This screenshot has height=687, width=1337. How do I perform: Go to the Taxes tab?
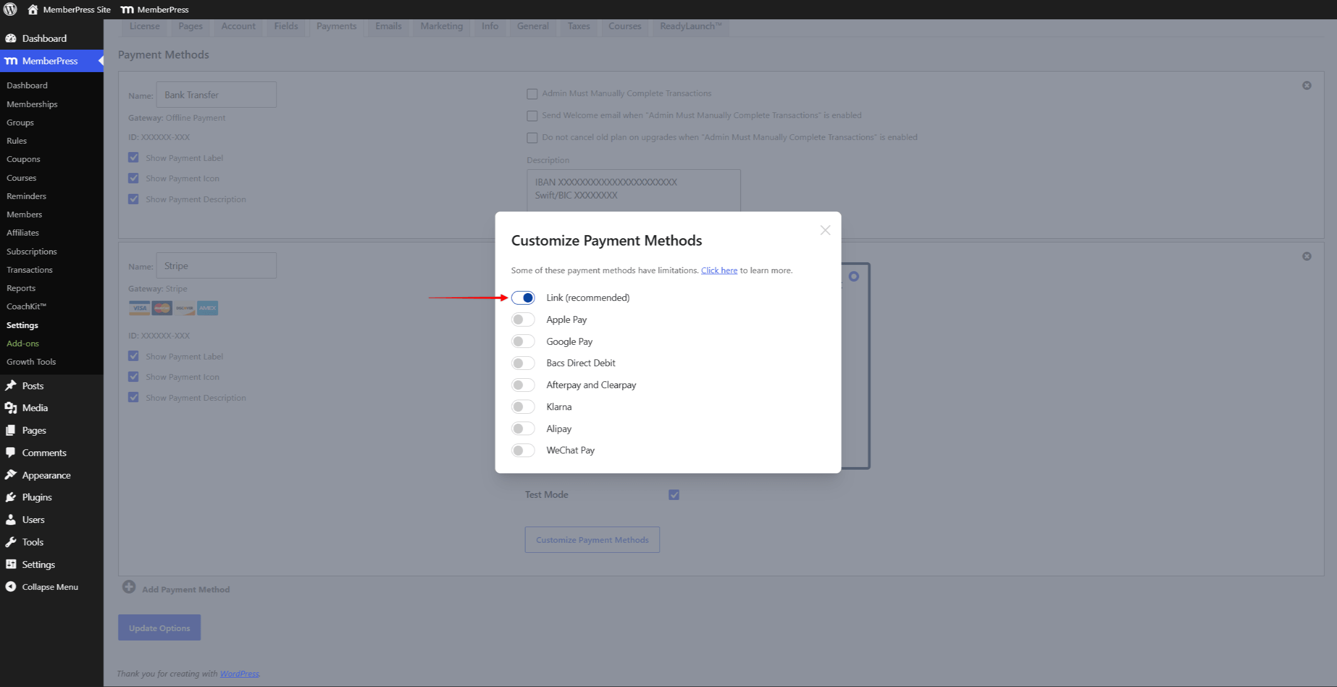tap(579, 26)
